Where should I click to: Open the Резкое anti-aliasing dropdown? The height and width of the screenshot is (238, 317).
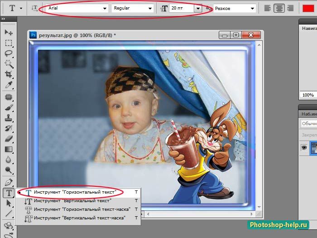pyautogui.click(x=235, y=9)
